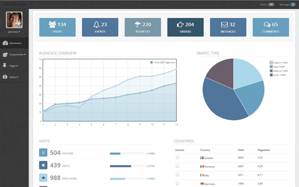This screenshot has height=187, width=299.
Task: Click the lightbulb icon beside 504 visitors
Action: point(43,153)
